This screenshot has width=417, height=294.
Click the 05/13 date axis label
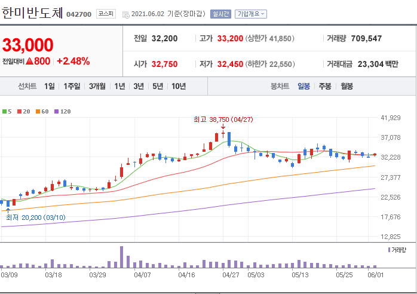point(300,275)
